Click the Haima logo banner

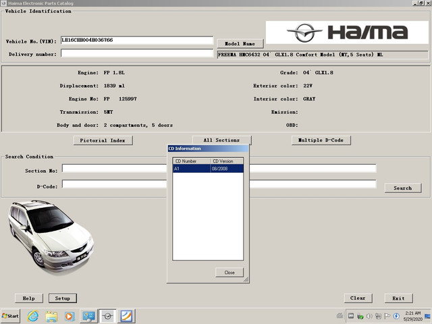coord(347,32)
